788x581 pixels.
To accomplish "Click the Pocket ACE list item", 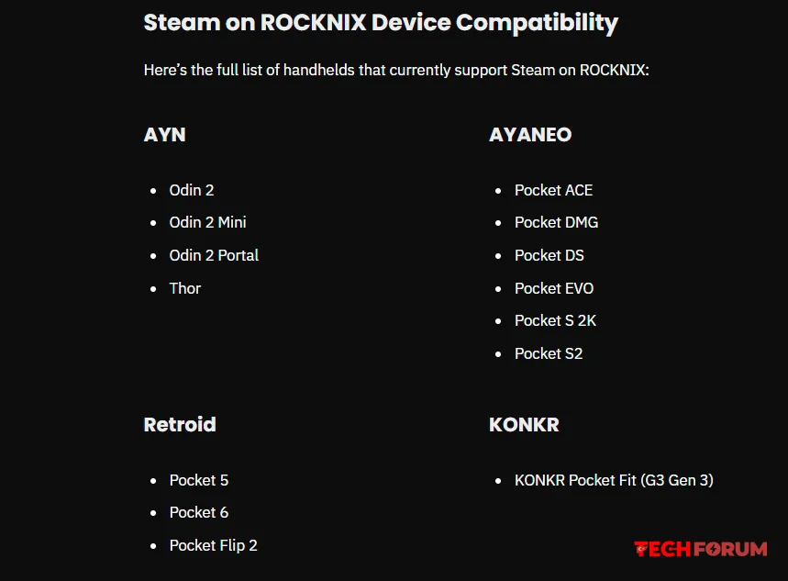I will coord(553,190).
